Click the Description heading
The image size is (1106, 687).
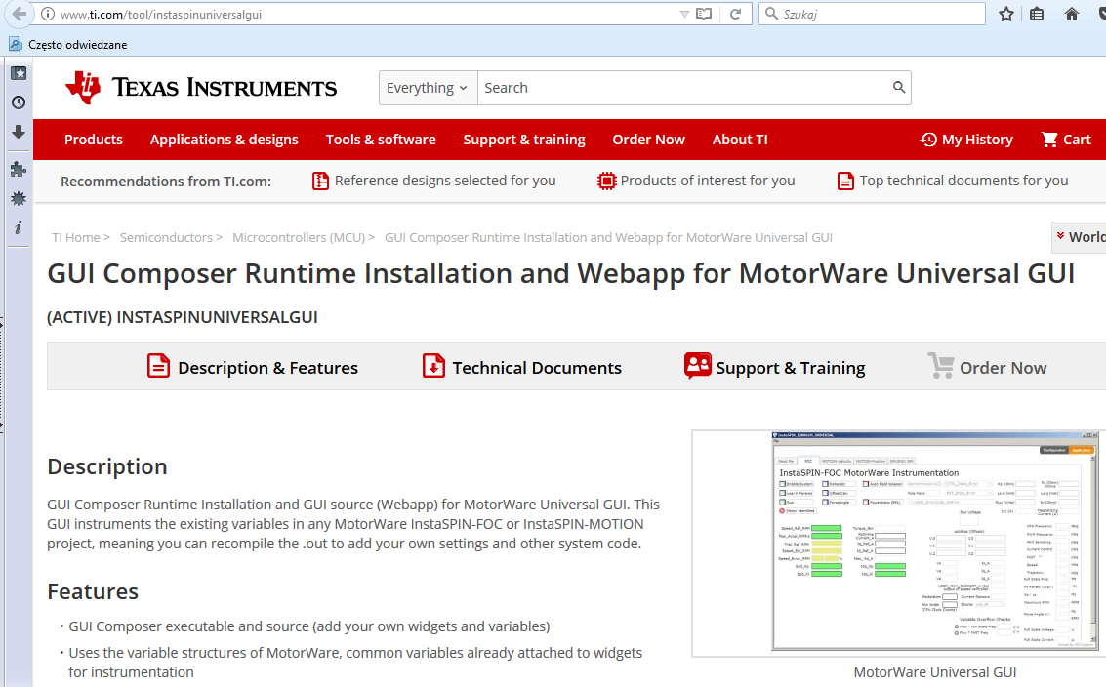point(107,466)
